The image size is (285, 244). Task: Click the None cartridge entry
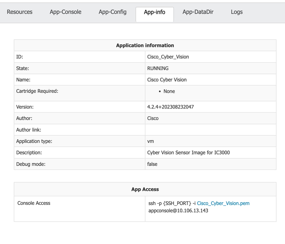click(169, 91)
